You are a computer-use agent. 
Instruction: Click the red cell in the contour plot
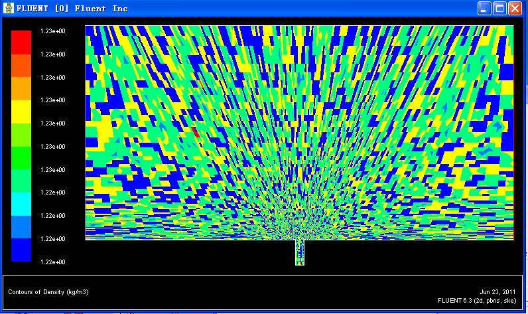[x=196, y=132]
